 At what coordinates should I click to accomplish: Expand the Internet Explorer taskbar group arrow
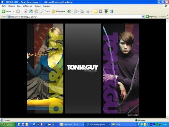coord(110,125)
